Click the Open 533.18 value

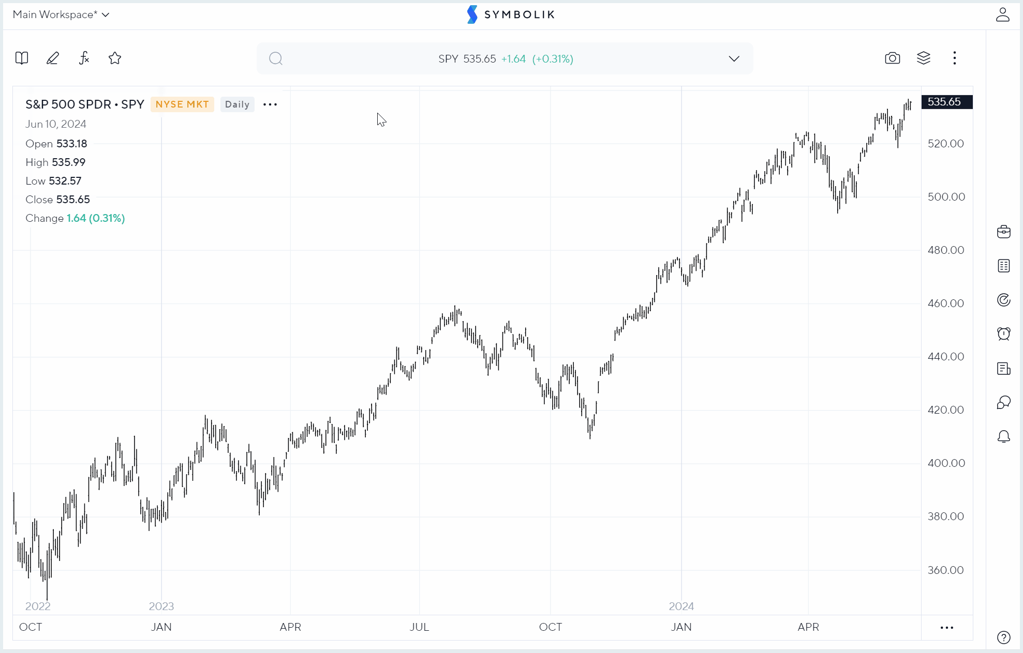[x=71, y=144]
